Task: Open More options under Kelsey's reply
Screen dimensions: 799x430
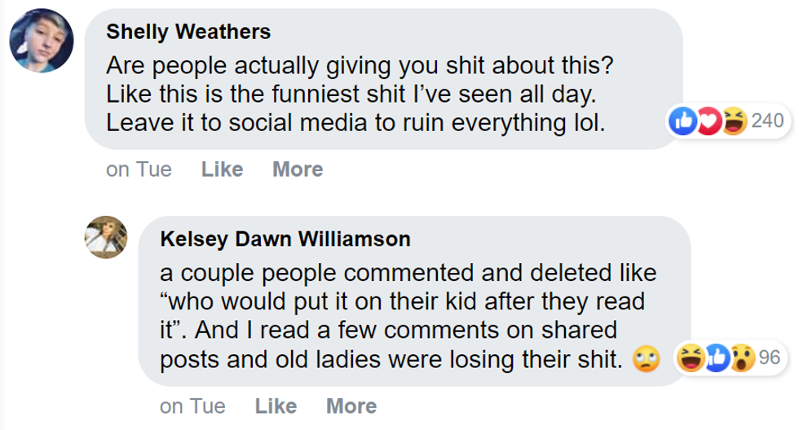Action: [x=351, y=406]
